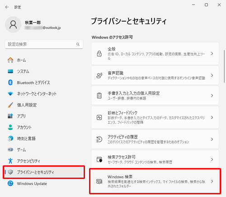Open Windows 検索 settings
This screenshot has height=197, width=226.
tap(155, 181)
